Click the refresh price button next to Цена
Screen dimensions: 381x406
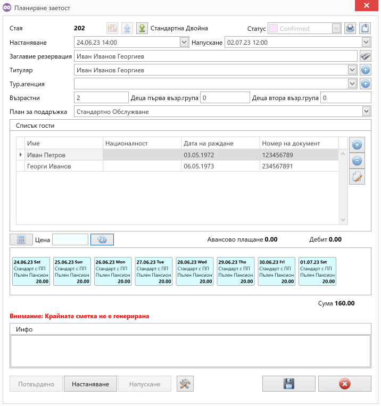(102, 240)
